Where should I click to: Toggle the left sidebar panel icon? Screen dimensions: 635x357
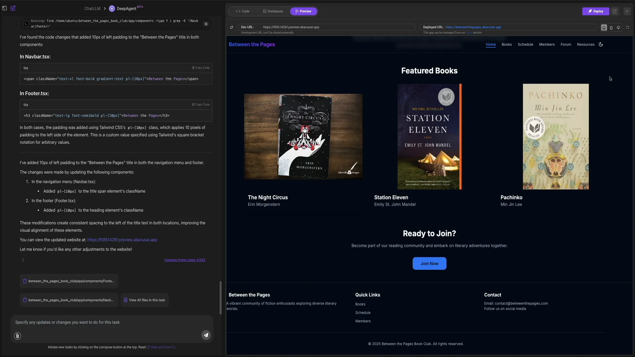(x=5, y=8)
